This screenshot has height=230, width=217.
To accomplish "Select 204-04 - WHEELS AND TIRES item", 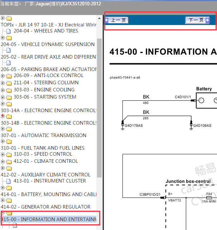I will point(46,31).
